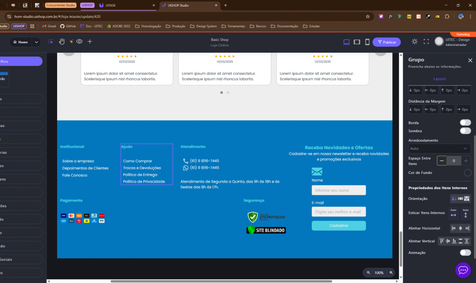Toggle light theme with sun icon
Image resolution: width=476 pixels, height=283 pixels.
[415, 42]
